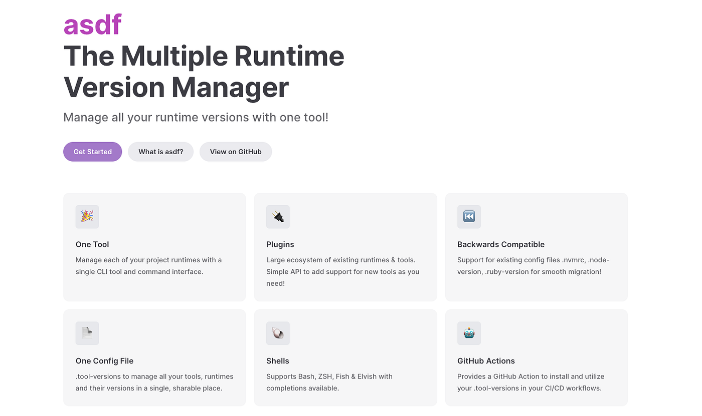Click the .nvmrc config files description
The image size is (702, 416).
pos(534,266)
